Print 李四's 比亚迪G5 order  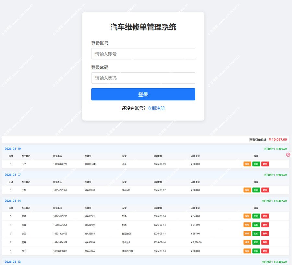256,234
